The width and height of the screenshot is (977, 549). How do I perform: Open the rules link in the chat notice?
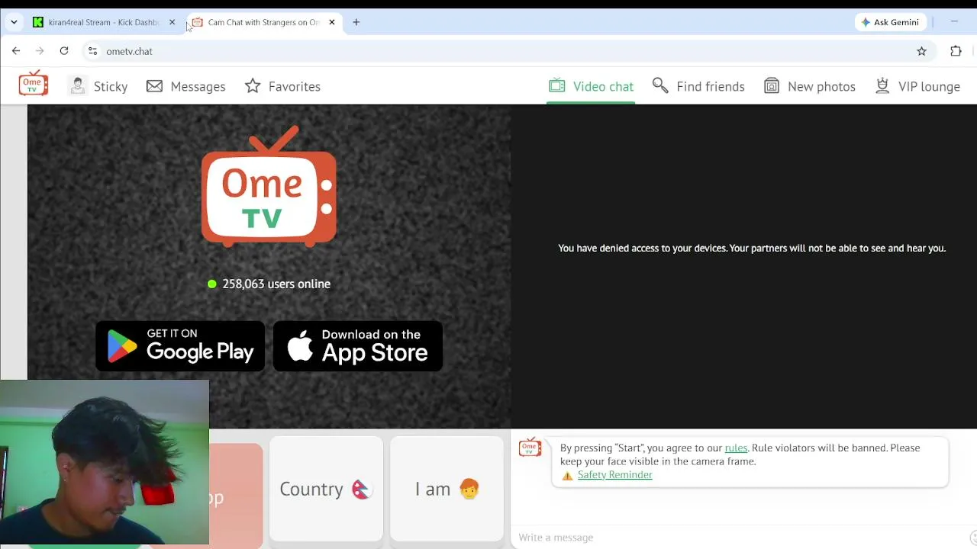pyautogui.click(x=736, y=448)
